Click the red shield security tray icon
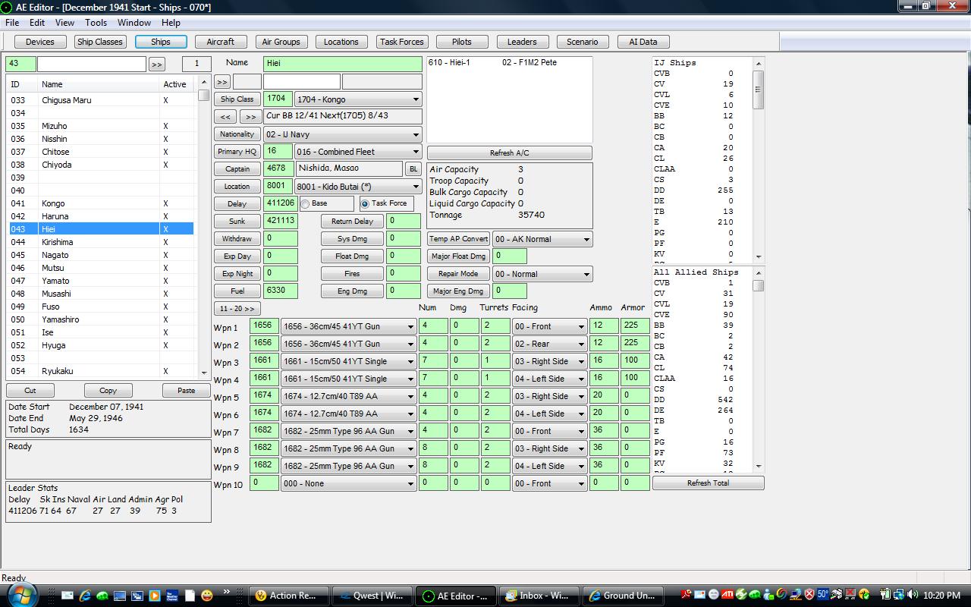This screenshot has height=607, width=971. click(x=809, y=594)
